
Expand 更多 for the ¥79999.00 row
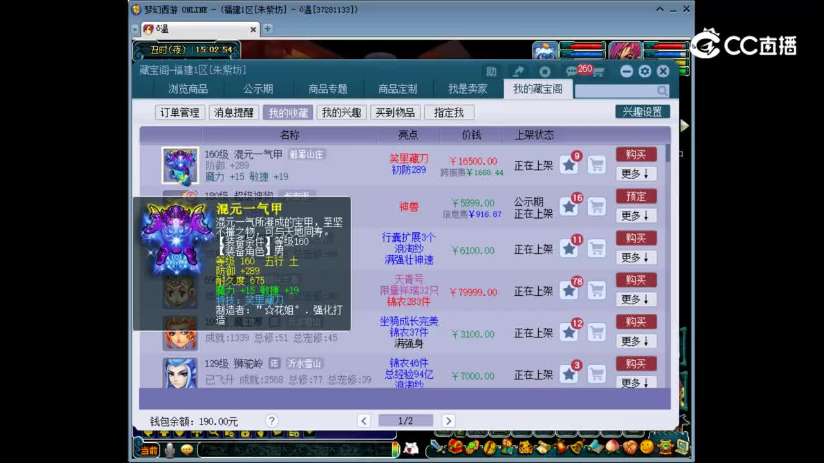(x=636, y=299)
